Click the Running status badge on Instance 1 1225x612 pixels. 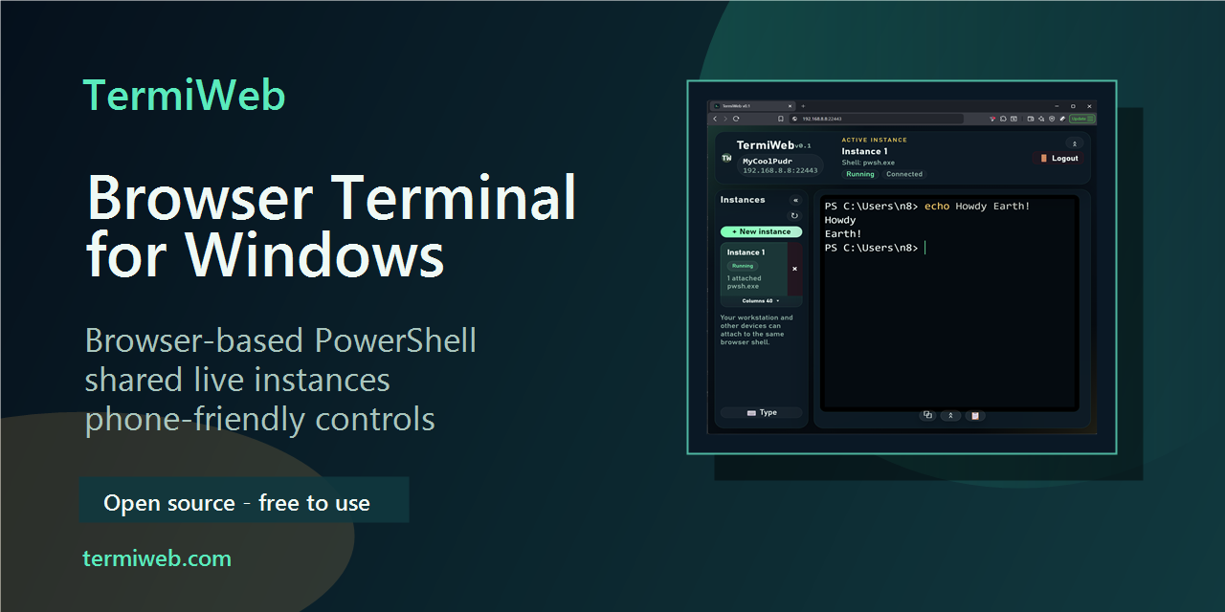click(x=743, y=266)
